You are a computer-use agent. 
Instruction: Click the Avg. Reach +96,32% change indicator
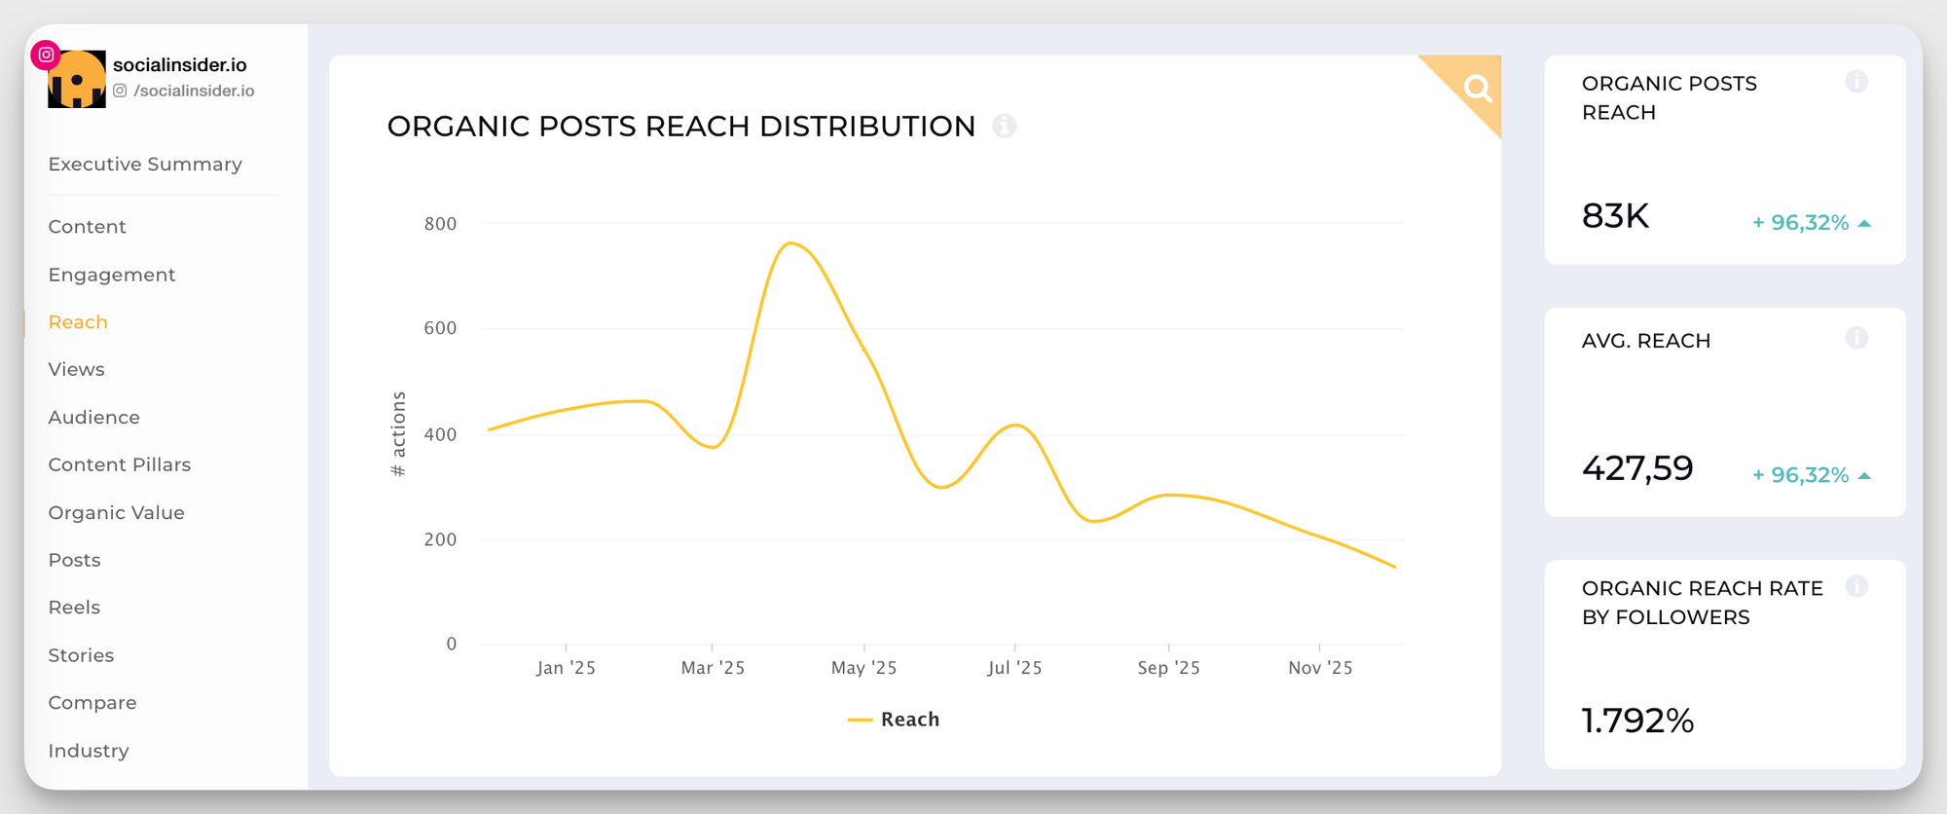click(x=1811, y=475)
